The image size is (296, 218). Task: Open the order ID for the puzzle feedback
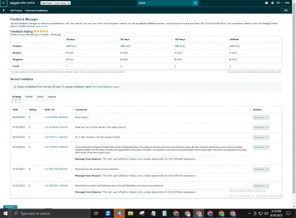(x=56, y=137)
